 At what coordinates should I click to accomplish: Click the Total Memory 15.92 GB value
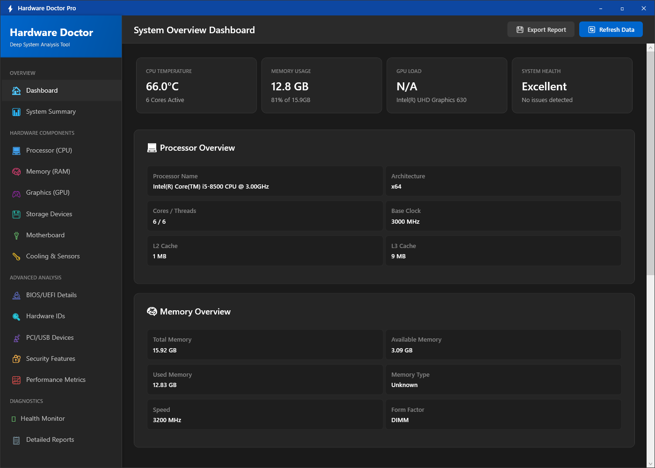[165, 351]
